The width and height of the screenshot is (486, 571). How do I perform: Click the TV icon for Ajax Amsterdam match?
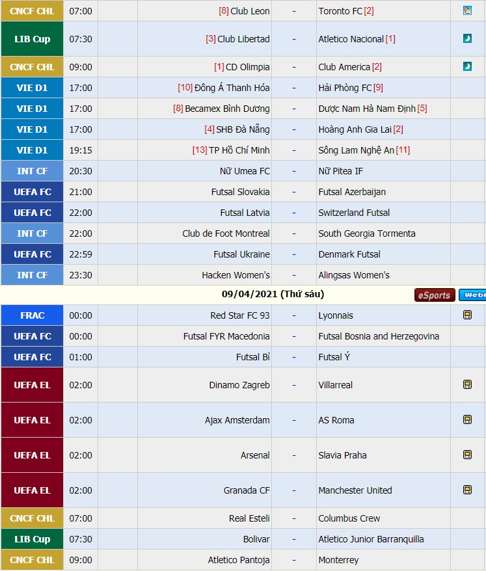point(467,419)
